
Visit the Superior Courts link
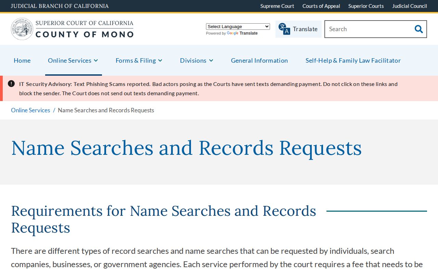pyautogui.click(x=366, y=6)
